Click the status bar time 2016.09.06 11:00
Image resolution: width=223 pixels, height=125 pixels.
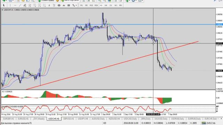131,123
